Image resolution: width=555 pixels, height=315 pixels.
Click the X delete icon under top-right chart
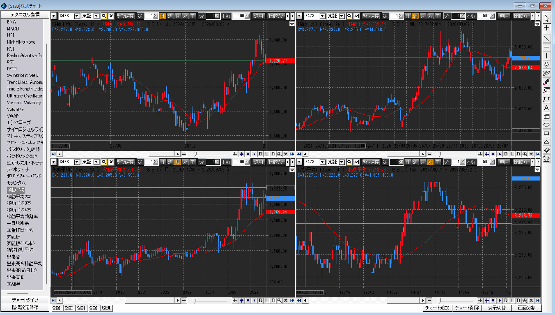point(531,154)
